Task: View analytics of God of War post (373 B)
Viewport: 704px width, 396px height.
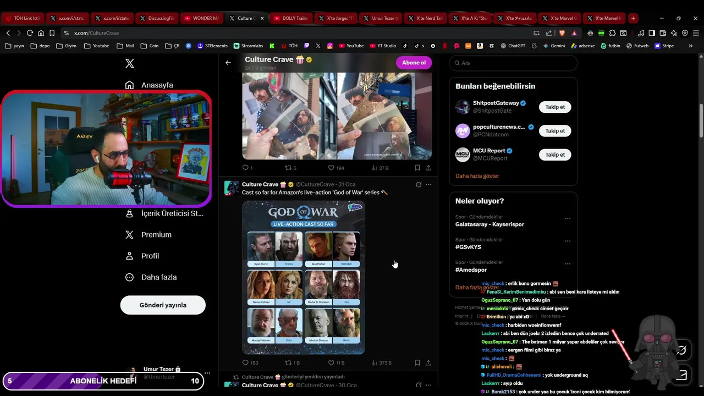Action: click(x=382, y=363)
